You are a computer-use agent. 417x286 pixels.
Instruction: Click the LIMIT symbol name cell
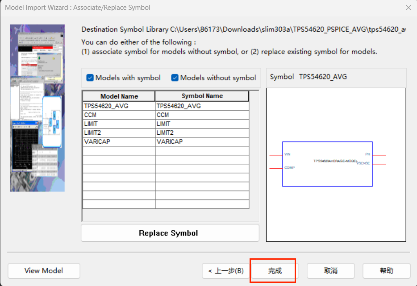(202, 124)
